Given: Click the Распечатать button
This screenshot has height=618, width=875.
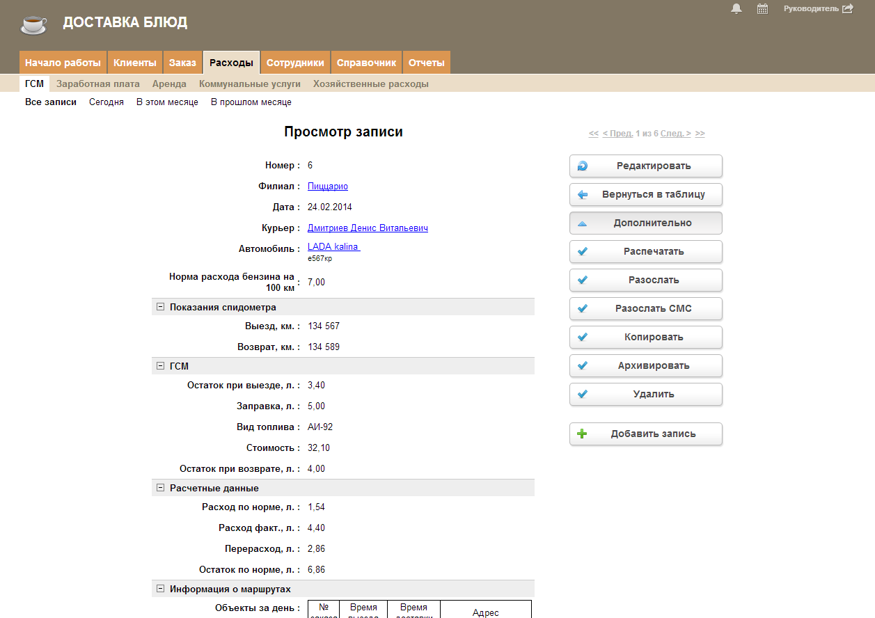Looking at the screenshot, I should (x=645, y=252).
